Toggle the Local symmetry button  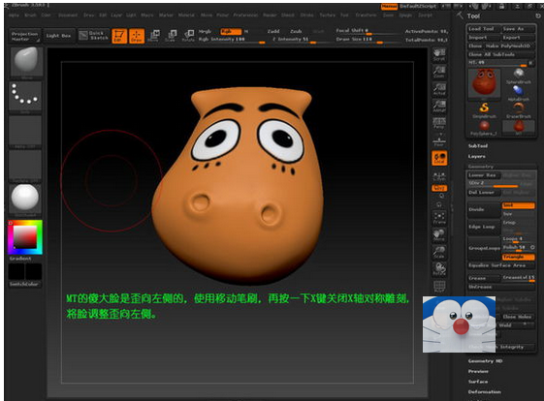pyautogui.click(x=439, y=158)
